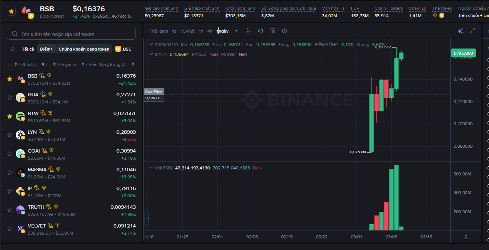
Task: Select the LYN price 0,28909
Action: (126, 132)
